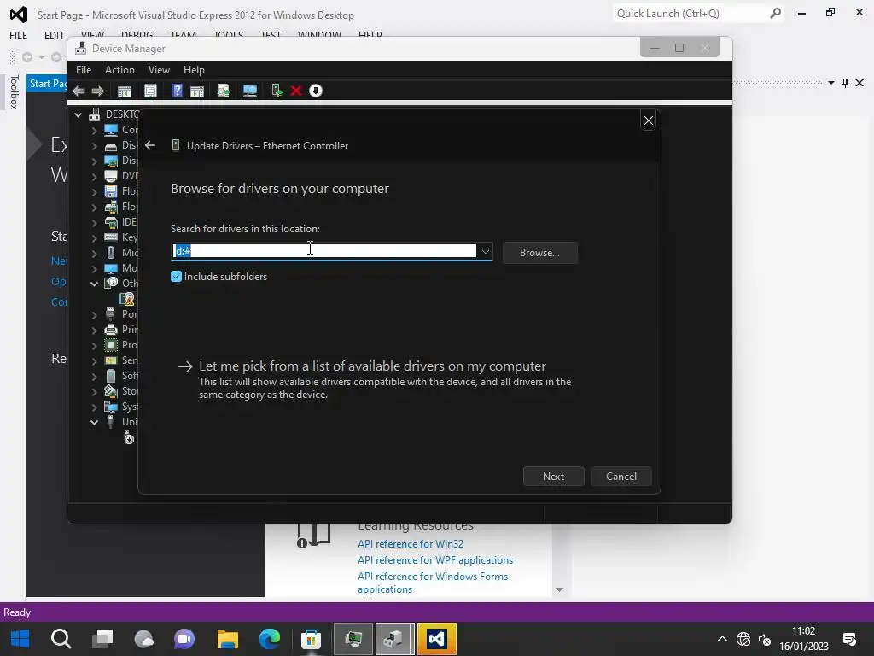Switch to Visual Studio taskbar button
This screenshot has height=656, width=874.
(x=436, y=639)
